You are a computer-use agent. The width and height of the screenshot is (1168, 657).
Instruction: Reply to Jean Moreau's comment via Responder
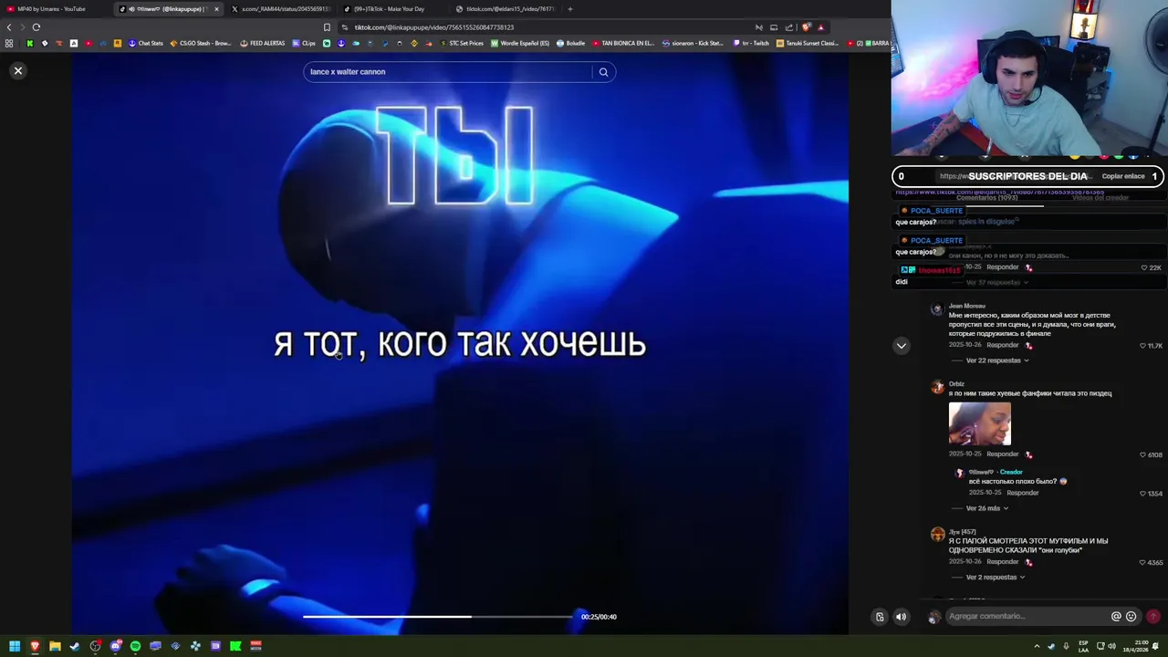click(x=1002, y=345)
